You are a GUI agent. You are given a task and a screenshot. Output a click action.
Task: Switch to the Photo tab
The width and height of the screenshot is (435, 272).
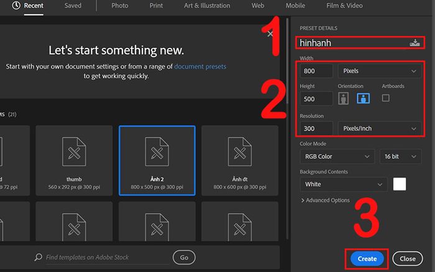pyautogui.click(x=120, y=6)
